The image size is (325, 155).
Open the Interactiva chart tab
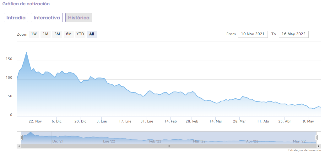click(47, 17)
